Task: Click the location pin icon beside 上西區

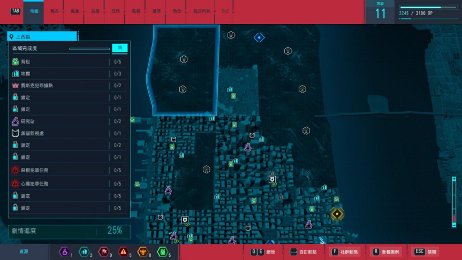Action: pyautogui.click(x=11, y=37)
